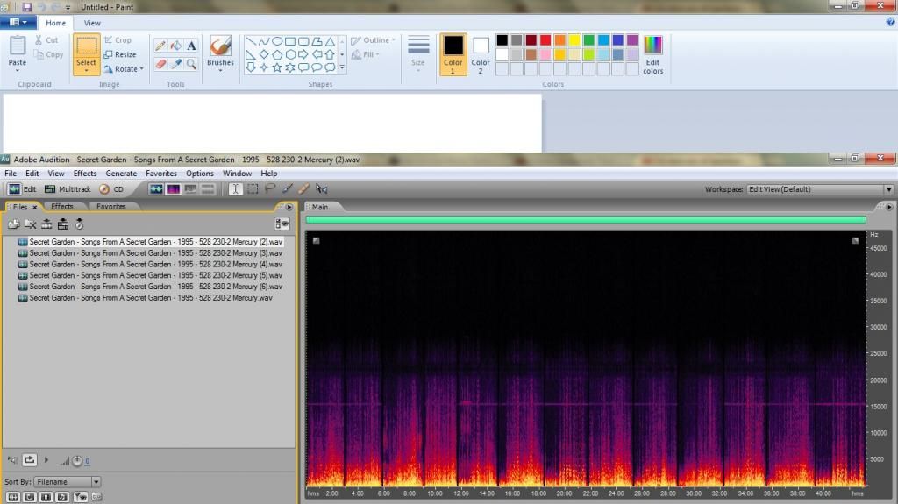This screenshot has height=504, width=898.
Task: Open Effects menu in Audition menu bar
Action: coord(85,174)
